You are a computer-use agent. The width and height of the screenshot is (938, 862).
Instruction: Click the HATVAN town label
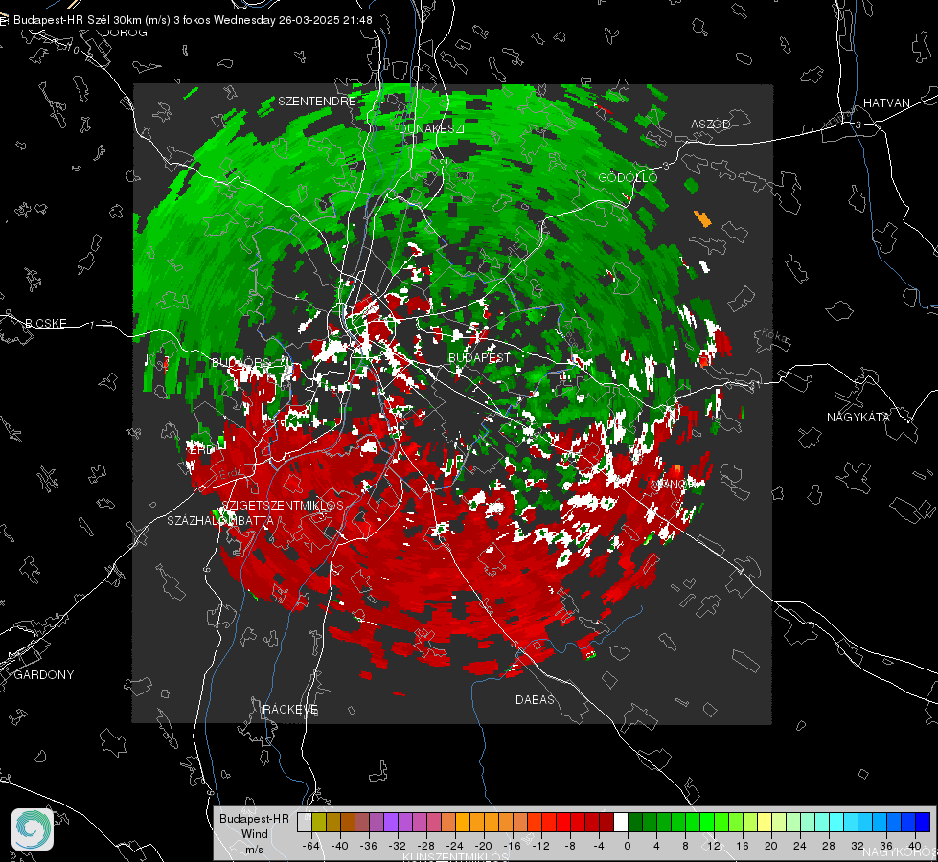pyautogui.click(x=886, y=102)
